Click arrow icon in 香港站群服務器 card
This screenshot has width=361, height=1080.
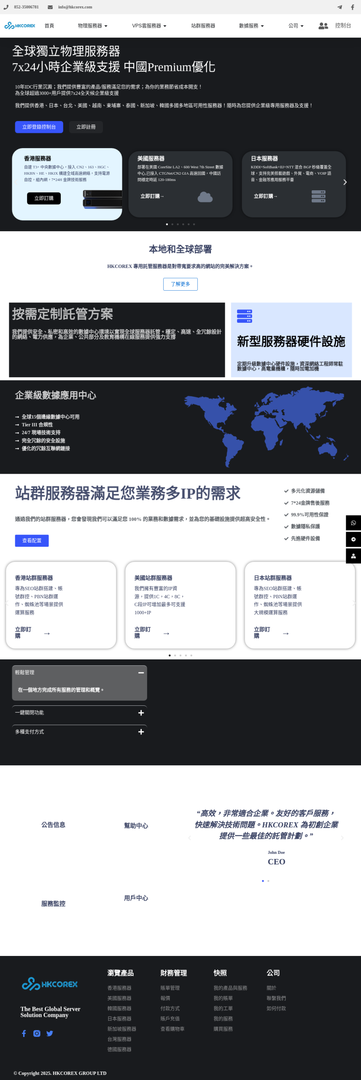(47, 633)
